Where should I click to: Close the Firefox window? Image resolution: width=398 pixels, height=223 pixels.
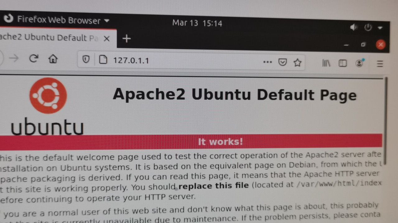(381, 45)
